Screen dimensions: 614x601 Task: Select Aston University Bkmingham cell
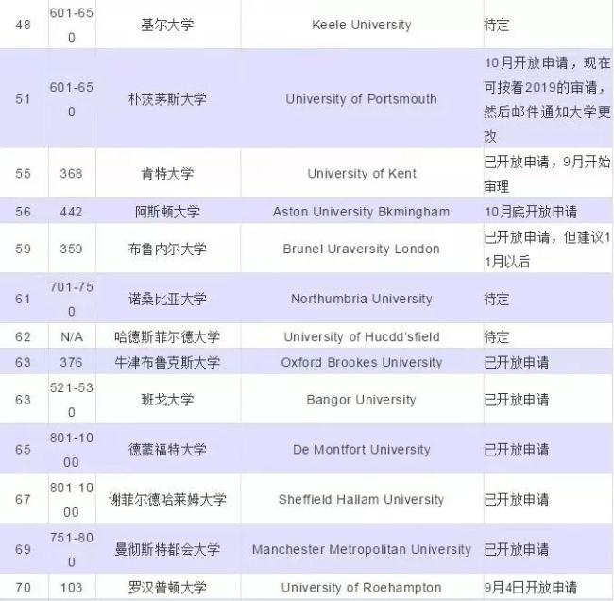point(362,212)
